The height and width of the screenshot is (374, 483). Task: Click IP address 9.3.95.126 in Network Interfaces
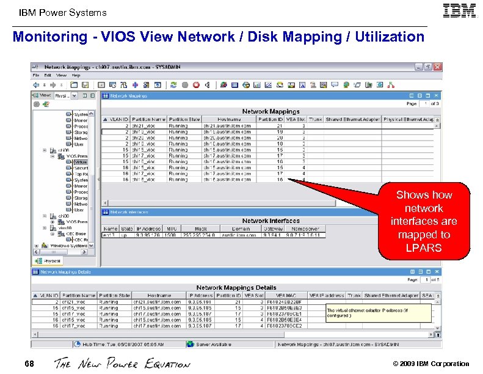point(148,235)
